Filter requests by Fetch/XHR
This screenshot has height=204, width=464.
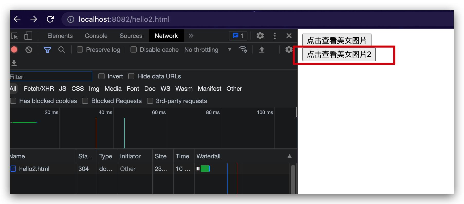coord(39,89)
